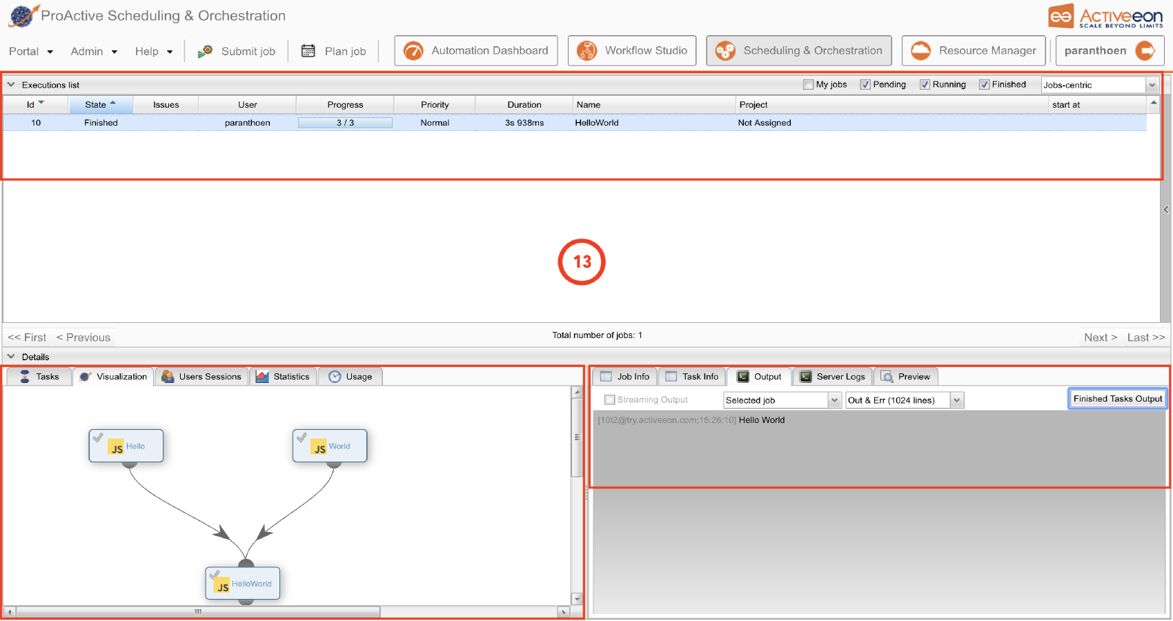This screenshot has width=1173, height=621.
Task: Click the Duration column header
Action: pyautogui.click(x=524, y=104)
